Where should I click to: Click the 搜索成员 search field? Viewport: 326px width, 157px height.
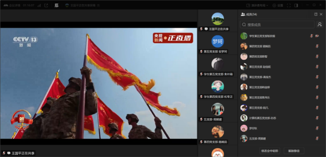click(277, 25)
